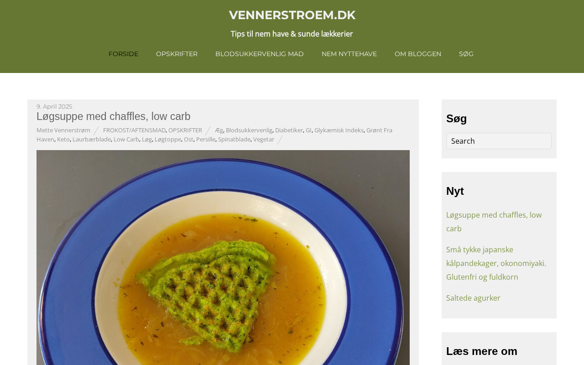Image resolution: width=584 pixels, height=365 pixels.
Task: Open the Keto tag
Action: [63, 139]
